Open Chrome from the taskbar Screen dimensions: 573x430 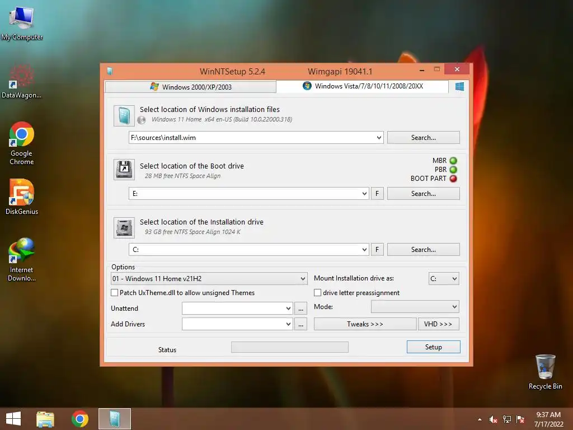click(80, 419)
